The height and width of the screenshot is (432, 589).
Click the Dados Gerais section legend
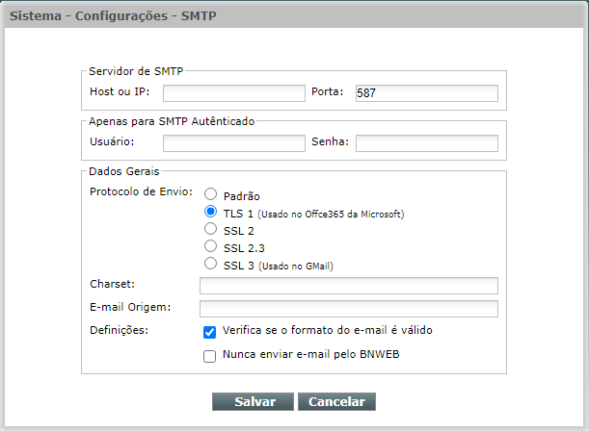click(x=124, y=171)
